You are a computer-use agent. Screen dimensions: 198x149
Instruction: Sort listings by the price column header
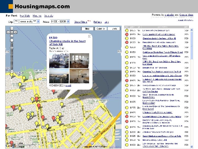pyautogui.click(x=132, y=27)
